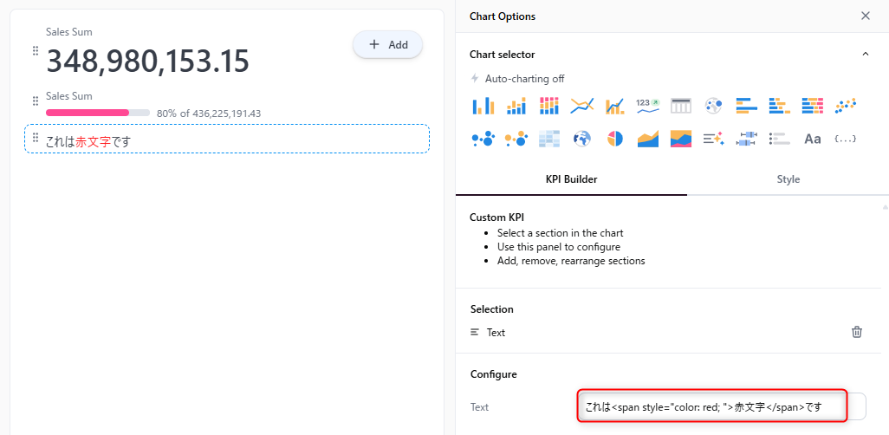Viewport: 889px width, 435px height.
Task: Choose the table chart icon
Action: pos(680,106)
